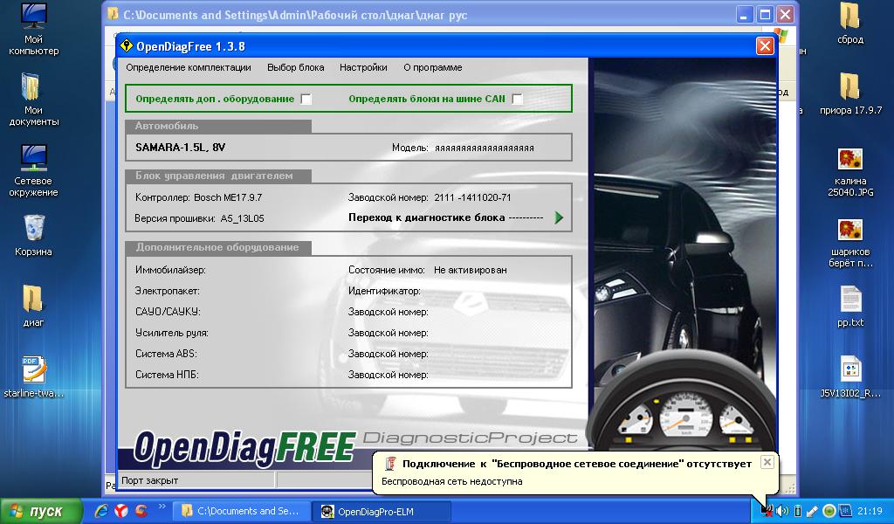Click the Беспроводная сеть недоступна balloon text
894x524 pixels.
tap(452, 481)
